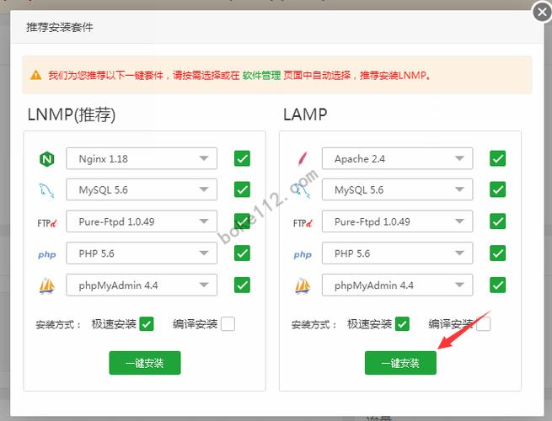Image resolution: width=552 pixels, height=421 pixels.
Task: Click 安装方式 label in LNMP panel
Action: 58,324
